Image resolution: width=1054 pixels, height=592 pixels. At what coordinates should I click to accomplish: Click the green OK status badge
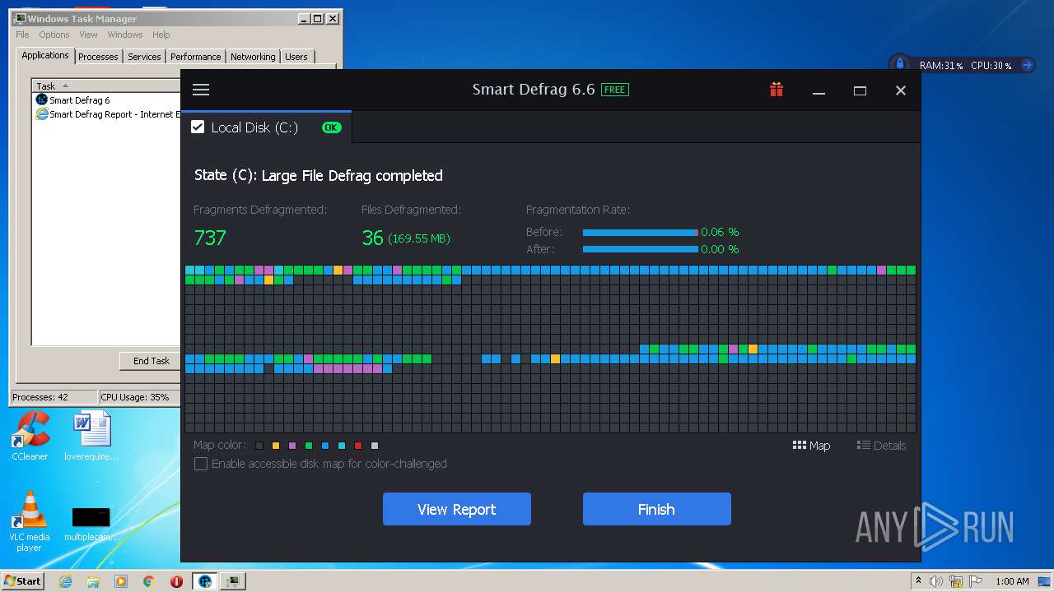[x=331, y=127]
